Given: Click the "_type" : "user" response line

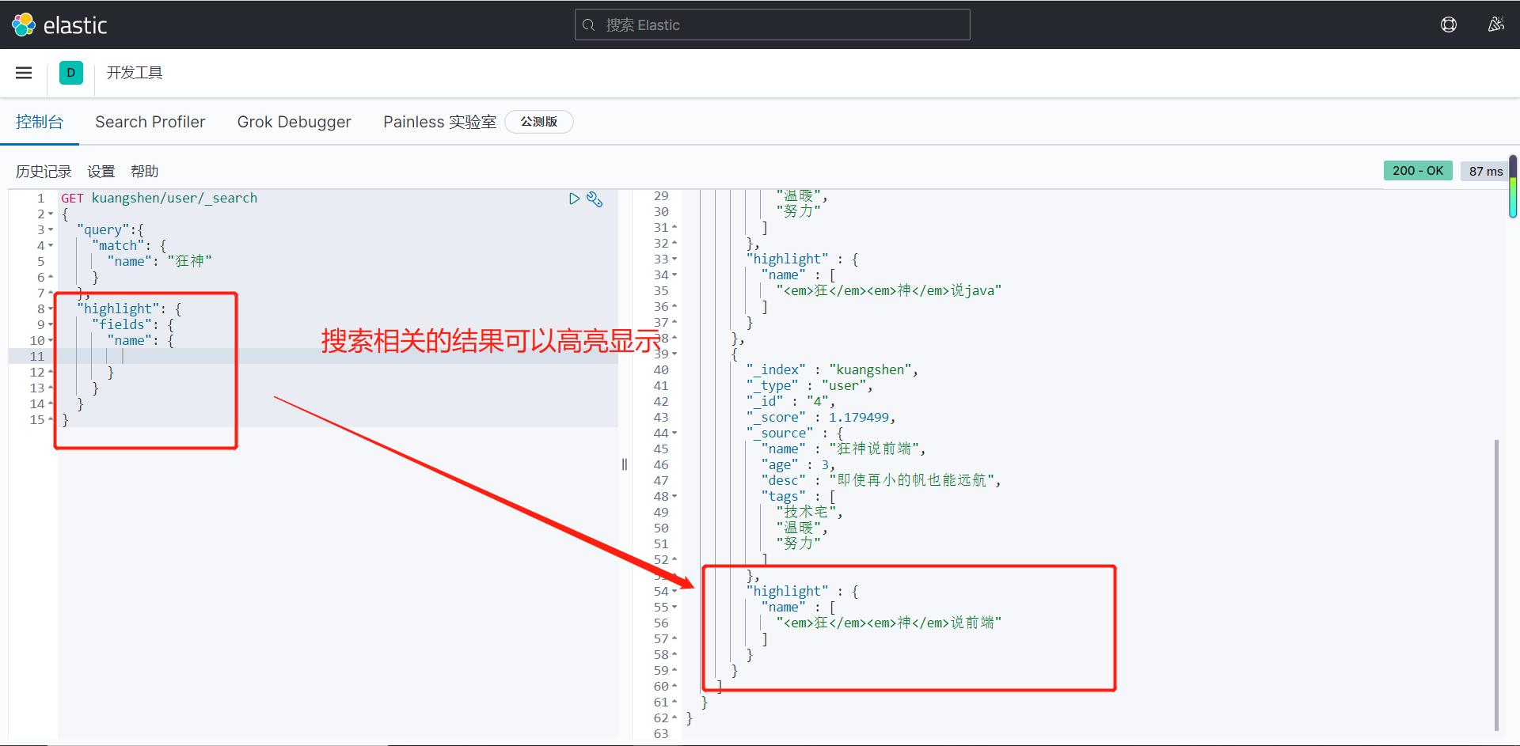Looking at the screenshot, I should pyautogui.click(x=809, y=386).
